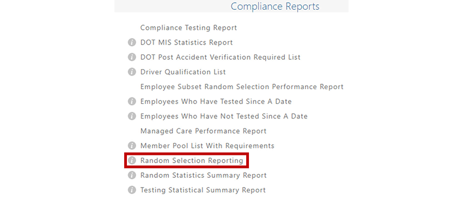Select DOT Post Accident Verification Required List

(x=220, y=57)
